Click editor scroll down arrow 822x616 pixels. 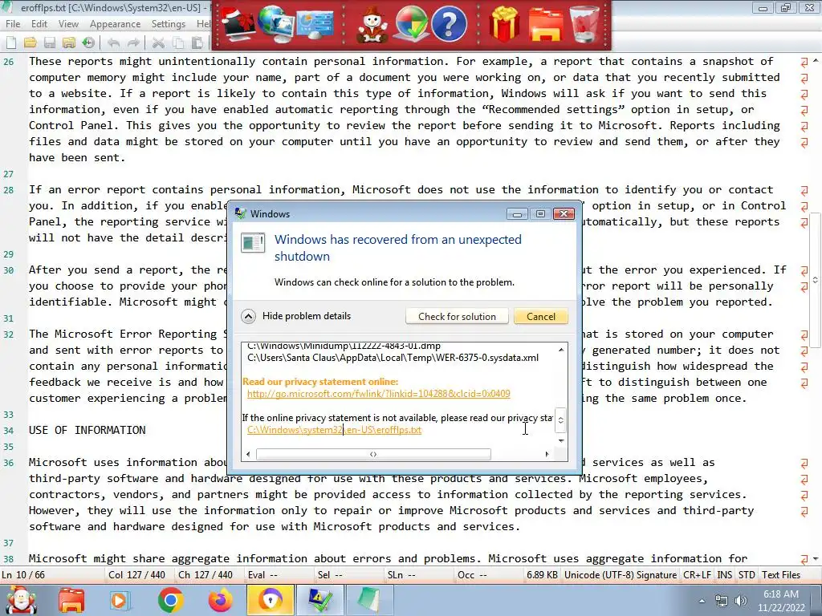click(816, 559)
